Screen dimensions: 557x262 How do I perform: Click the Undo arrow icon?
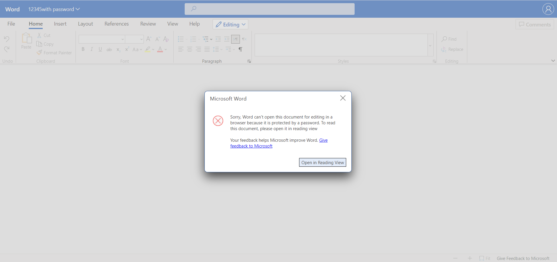point(7,39)
